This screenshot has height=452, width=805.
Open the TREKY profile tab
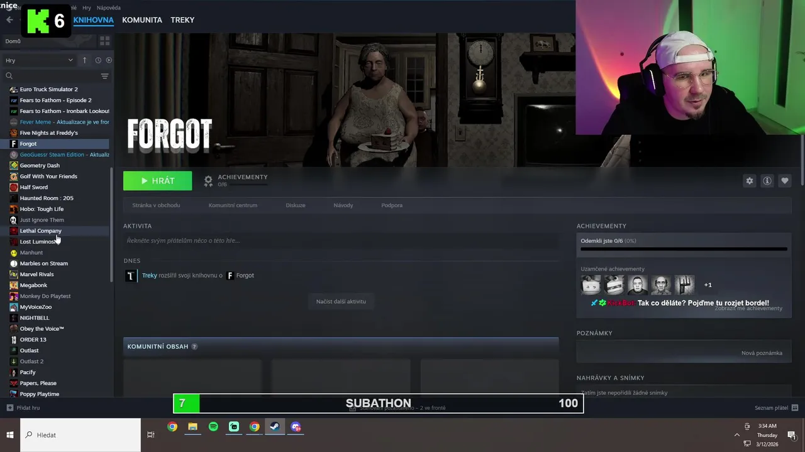coord(182,20)
